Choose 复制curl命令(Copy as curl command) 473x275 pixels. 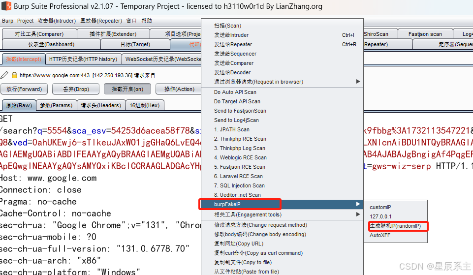(x=282, y=253)
